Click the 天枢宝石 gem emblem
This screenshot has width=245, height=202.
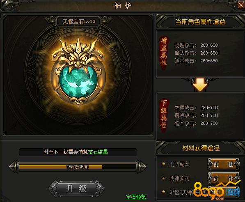click(78, 73)
